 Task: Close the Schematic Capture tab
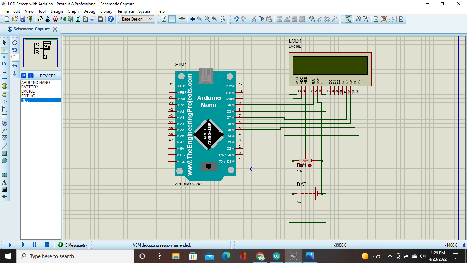click(55, 29)
